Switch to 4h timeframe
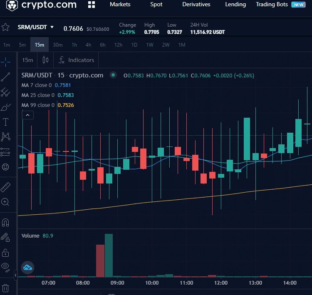The image size is (312, 295). (88, 45)
